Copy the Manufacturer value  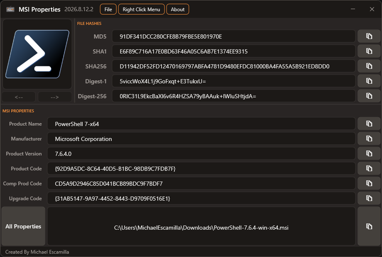pos(369,138)
